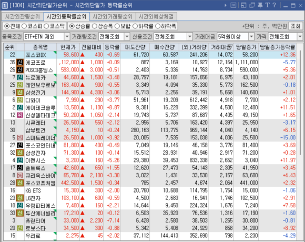Click the screen number 1 icon in title bar
305x242 pixels.
coord(5,5)
